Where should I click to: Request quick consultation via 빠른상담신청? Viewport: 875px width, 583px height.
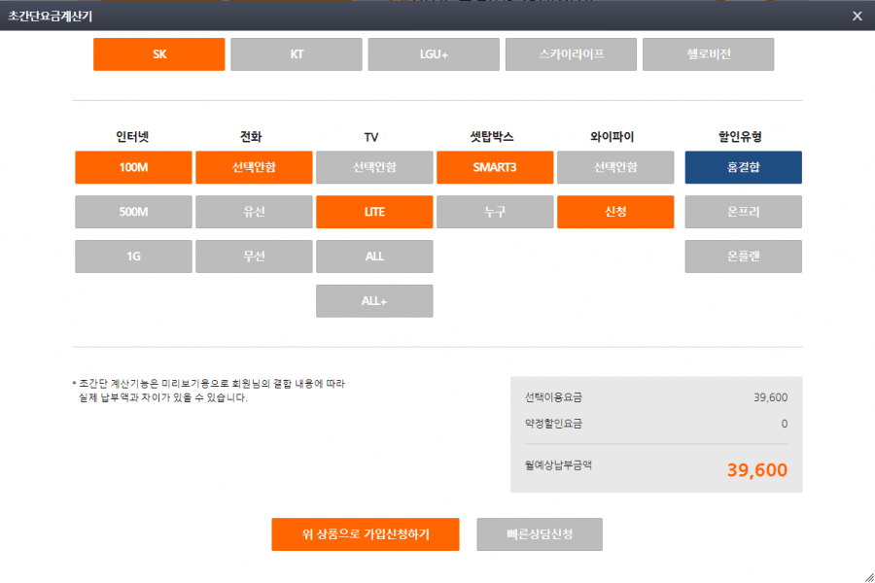(x=540, y=534)
